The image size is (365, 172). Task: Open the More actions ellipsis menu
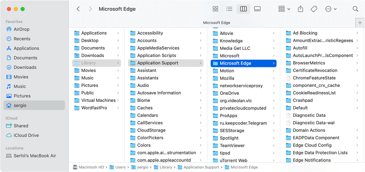pos(331,9)
